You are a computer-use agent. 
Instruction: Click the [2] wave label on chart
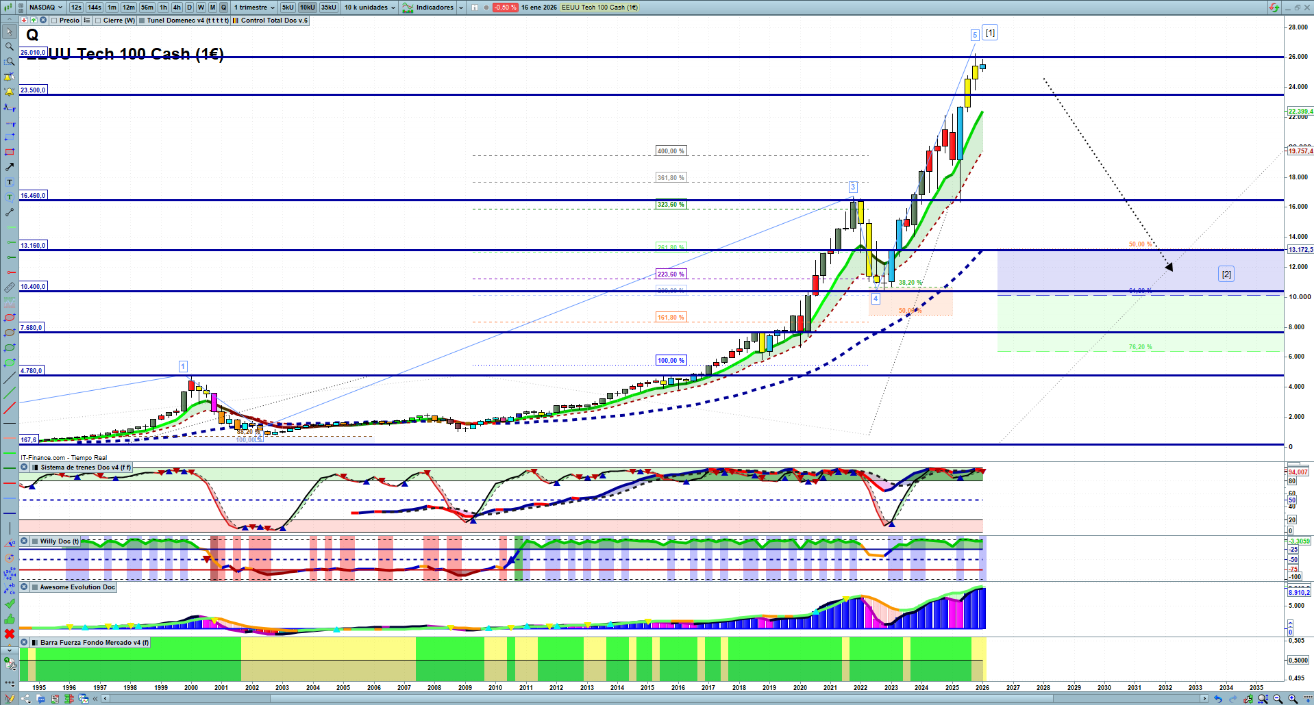[x=1226, y=274]
